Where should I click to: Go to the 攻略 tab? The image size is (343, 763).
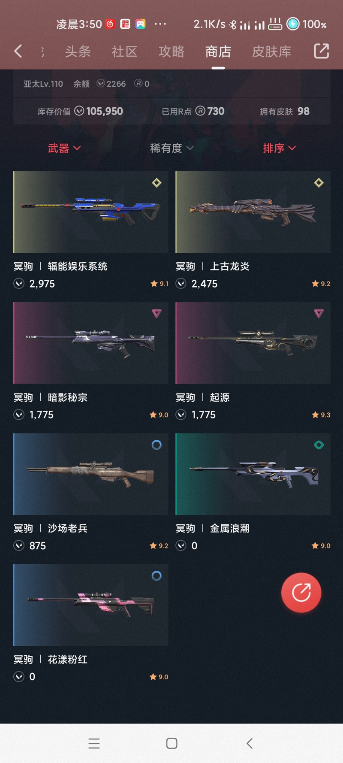[x=171, y=51]
